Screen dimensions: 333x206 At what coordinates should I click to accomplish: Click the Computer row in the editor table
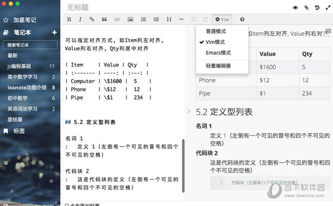pyautogui.click(x=108, y=81)
